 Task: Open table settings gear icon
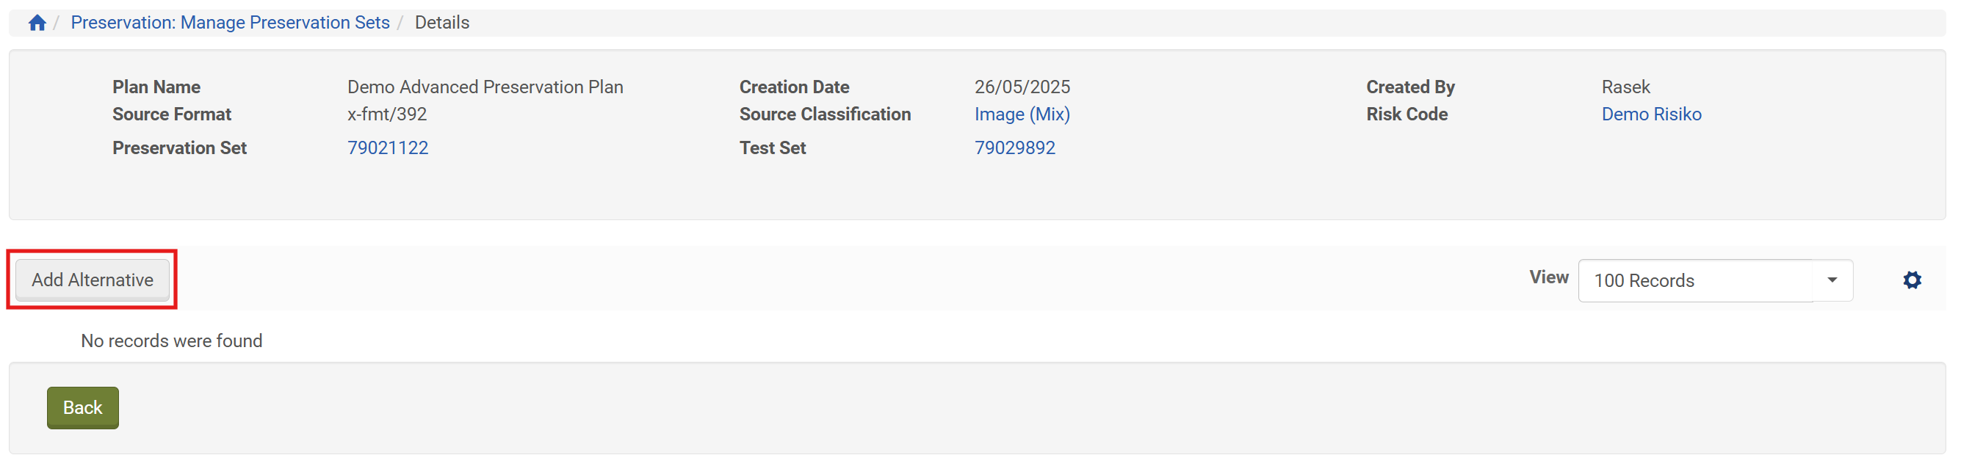pyautogui.click(x=1912, y=280)
